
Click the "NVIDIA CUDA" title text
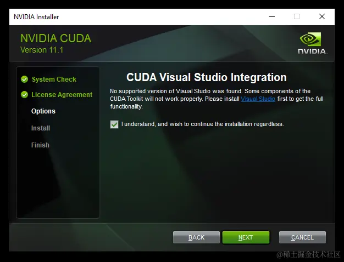tap(56, 38)
